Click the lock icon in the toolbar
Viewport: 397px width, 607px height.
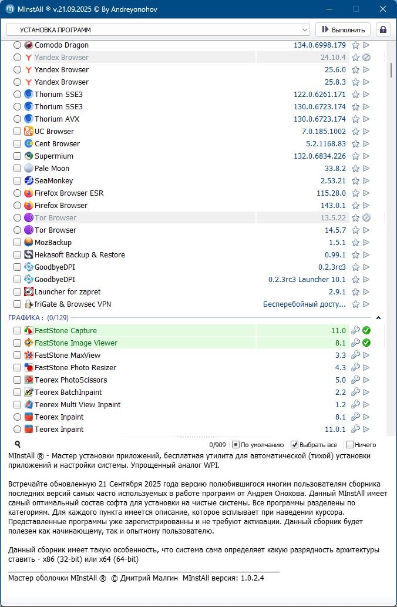coord(383,29)
